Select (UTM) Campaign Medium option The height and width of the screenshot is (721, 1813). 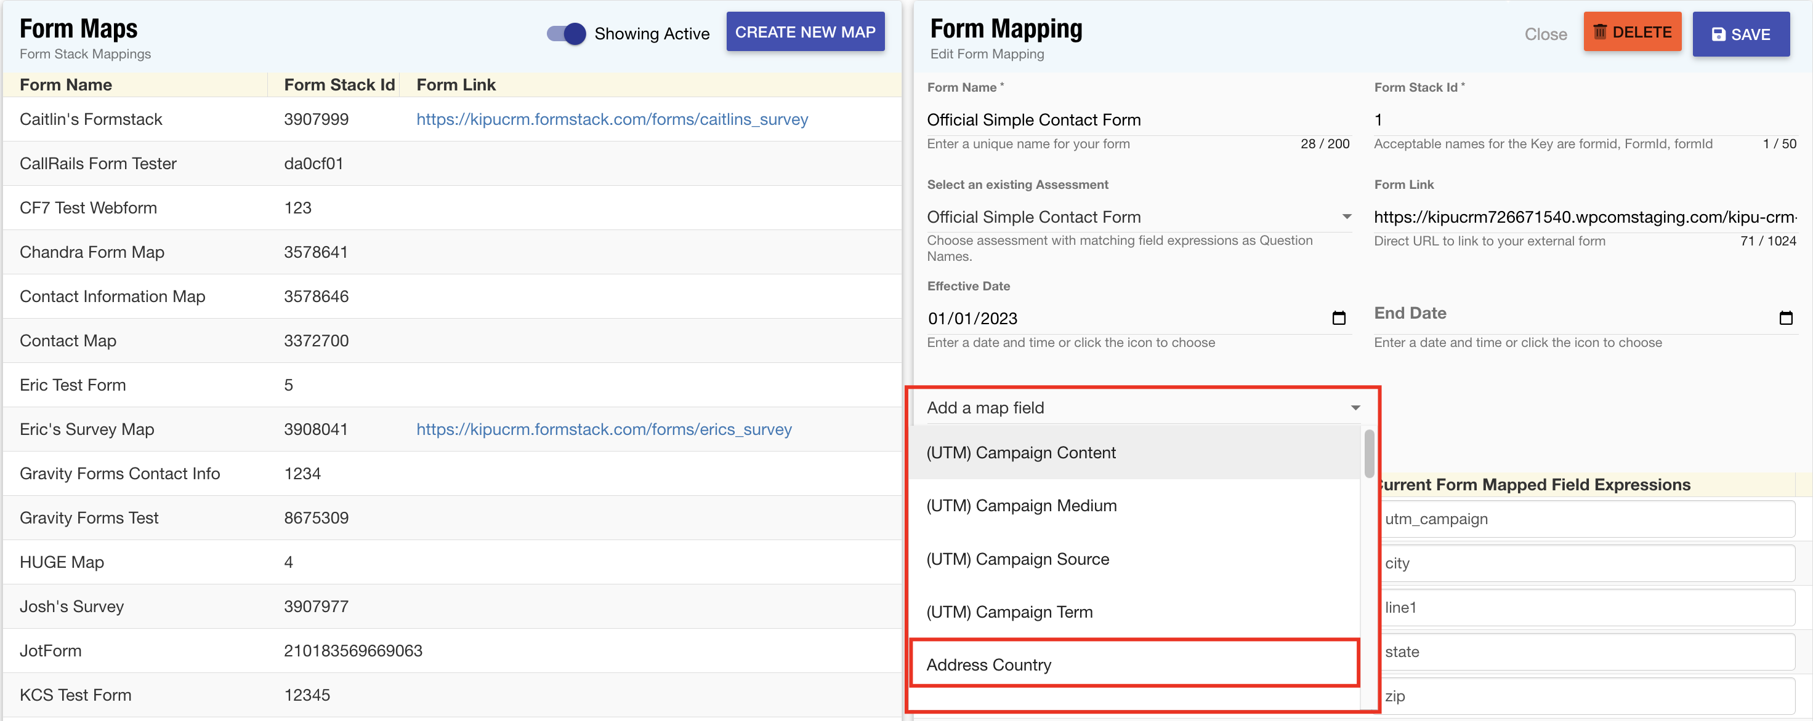tap(1020, 506)
